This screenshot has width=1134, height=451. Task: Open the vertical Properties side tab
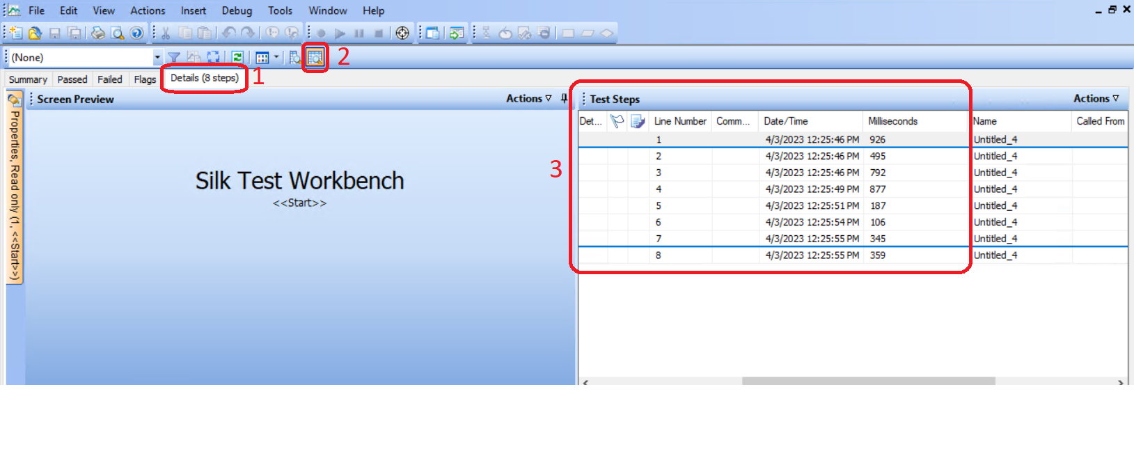(x=15, y=188)
